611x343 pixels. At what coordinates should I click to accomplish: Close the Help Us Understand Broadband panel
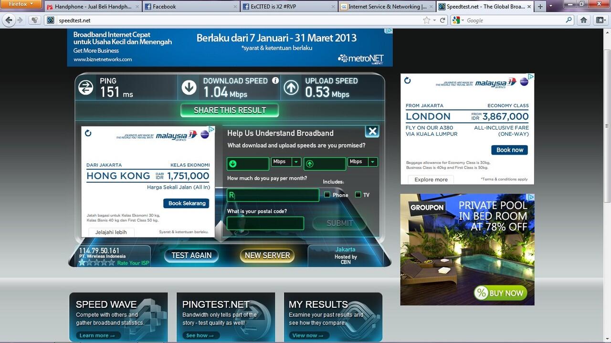(x=372, y=131)
